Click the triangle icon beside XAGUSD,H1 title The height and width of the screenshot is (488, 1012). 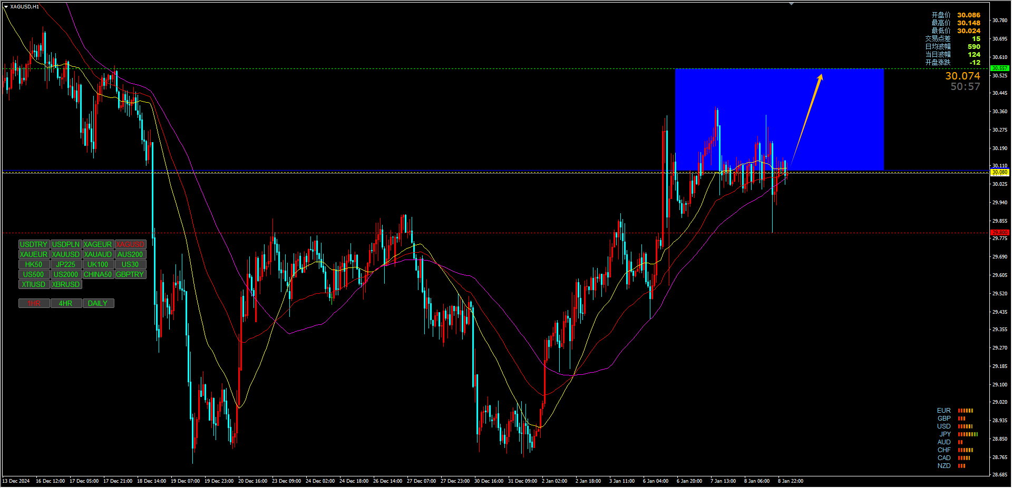coord(6,7)
